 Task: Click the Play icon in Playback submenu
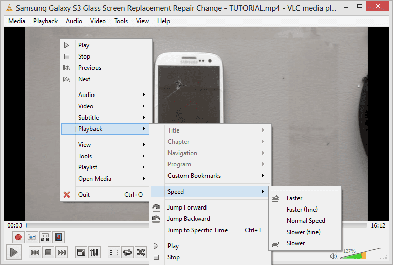click(x=156, y=246)
